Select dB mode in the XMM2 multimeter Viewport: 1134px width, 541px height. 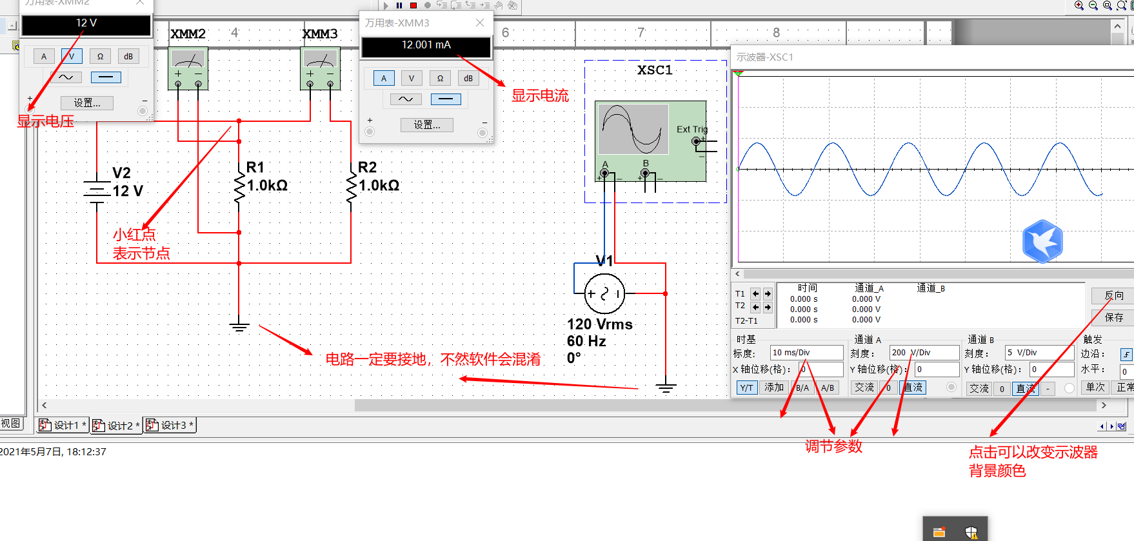click(x=128, y=56)
